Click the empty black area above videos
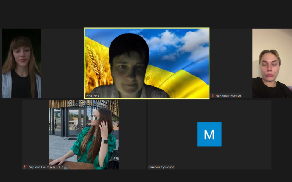This screenshot has height=182, width=292. (146, 12)
